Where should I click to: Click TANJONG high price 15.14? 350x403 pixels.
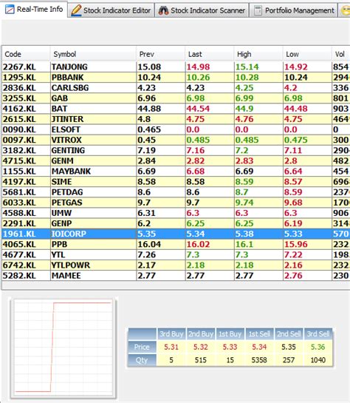258,67
